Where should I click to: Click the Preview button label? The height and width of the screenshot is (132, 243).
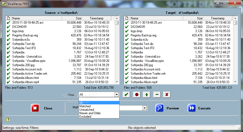(173, 108)
